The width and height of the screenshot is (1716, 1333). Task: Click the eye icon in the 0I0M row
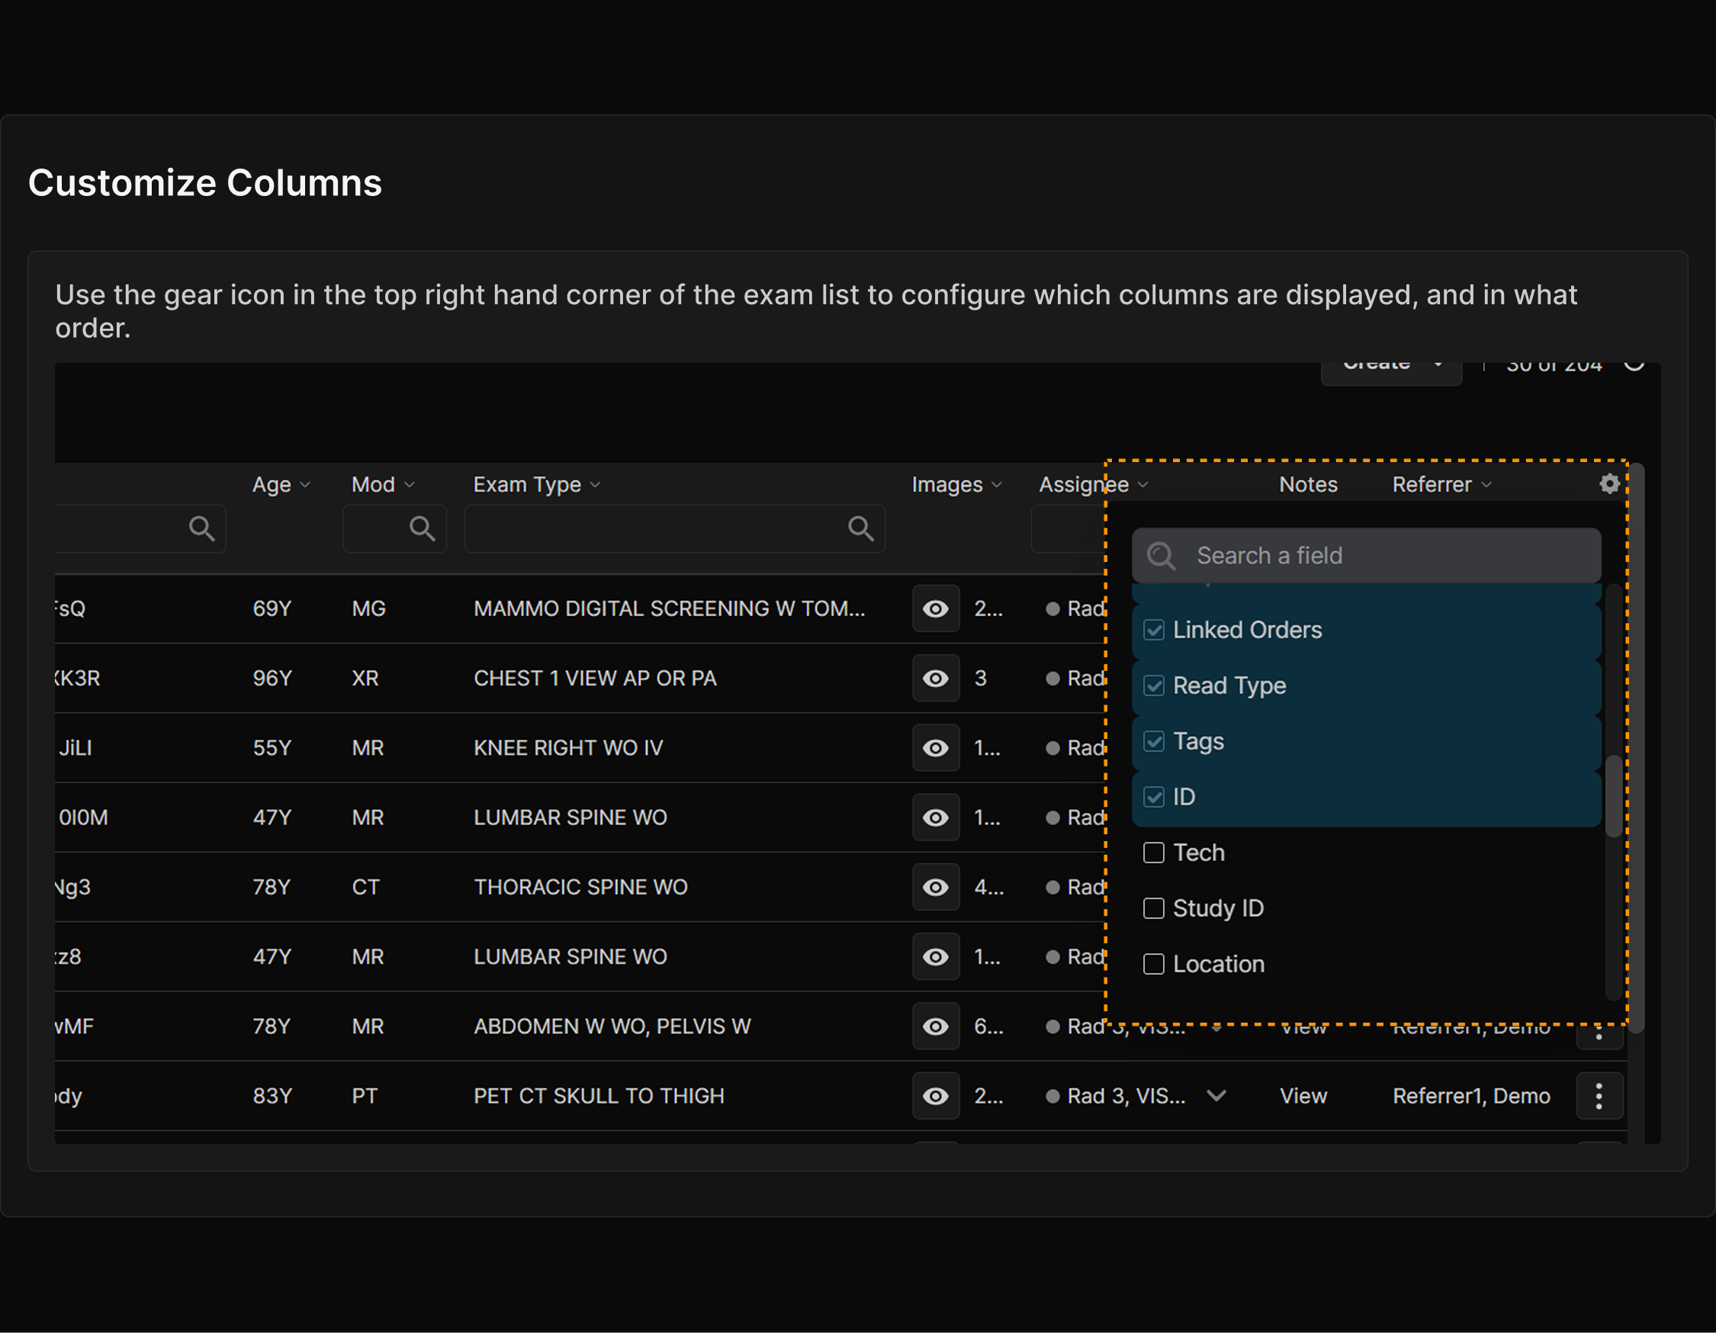tap(936, 817)
